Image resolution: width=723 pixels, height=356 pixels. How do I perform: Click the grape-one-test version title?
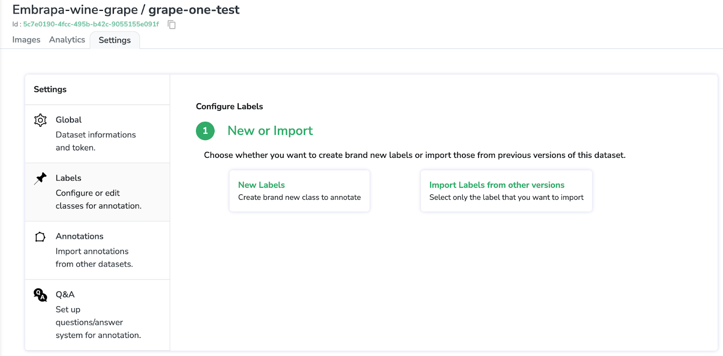pos(194,10)
